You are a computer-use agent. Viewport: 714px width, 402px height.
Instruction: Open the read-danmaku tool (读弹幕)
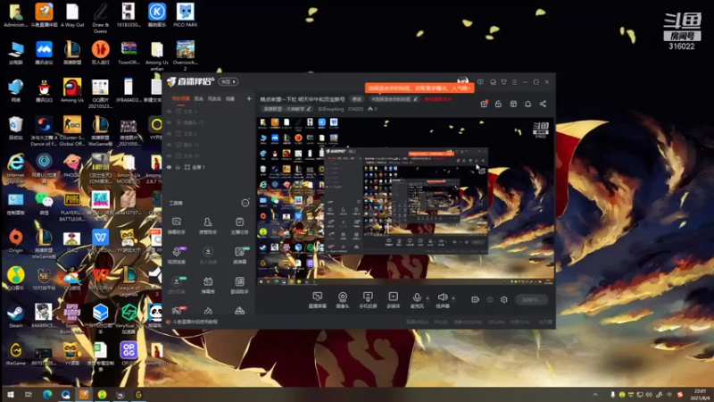(239, 255)
